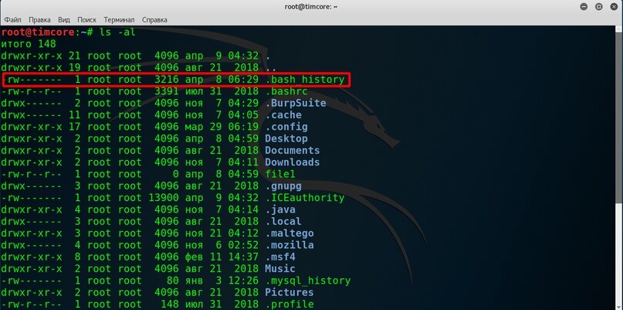Click the size value 3216
623x310 pixels.
coord(167,80)
